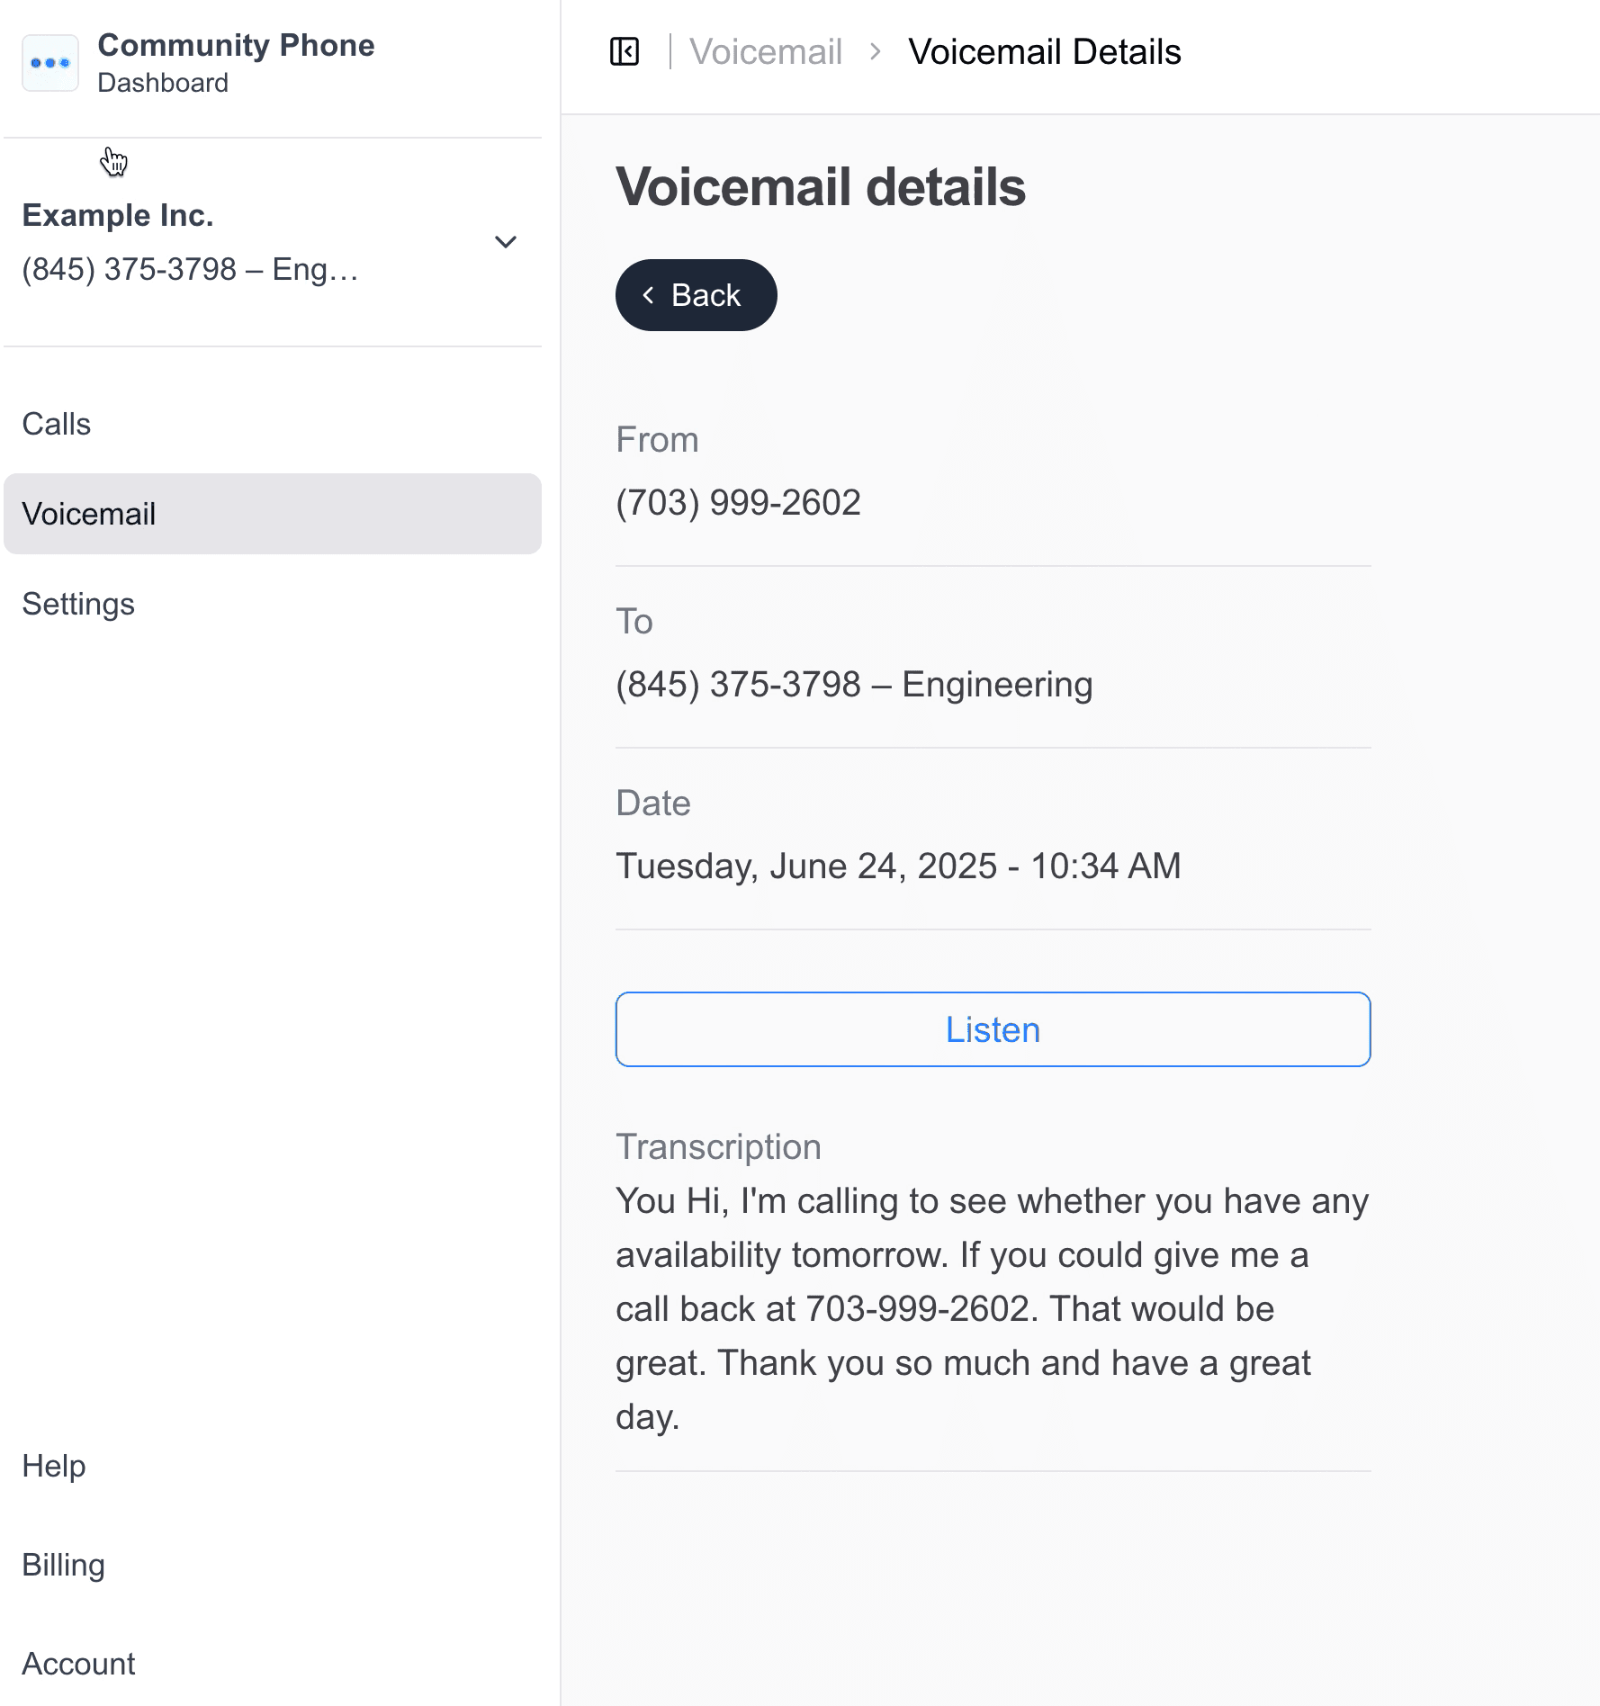Select Voicemail Details in the breadcrumb
This screenshot has width=1600, height=1706.
[1045, 52]
